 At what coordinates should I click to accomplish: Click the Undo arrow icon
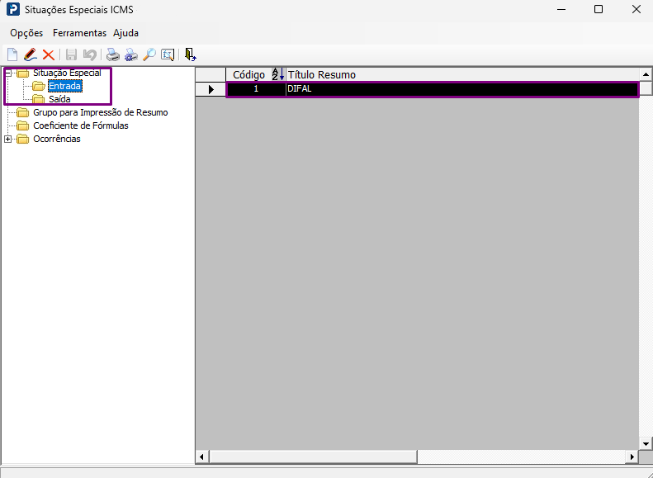point(89,54)
